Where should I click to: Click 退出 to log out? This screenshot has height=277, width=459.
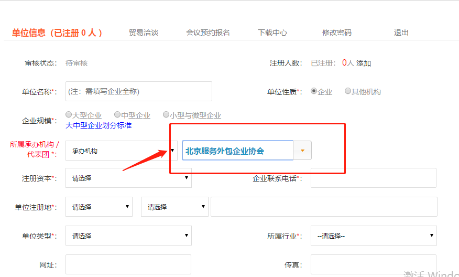click(401, 33)
